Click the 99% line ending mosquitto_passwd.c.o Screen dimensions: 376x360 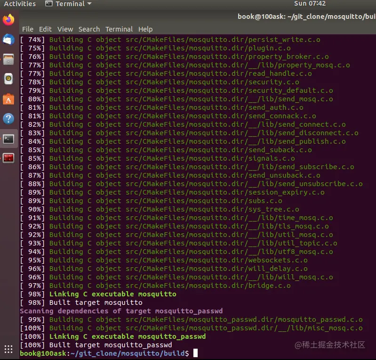point(191,319)
